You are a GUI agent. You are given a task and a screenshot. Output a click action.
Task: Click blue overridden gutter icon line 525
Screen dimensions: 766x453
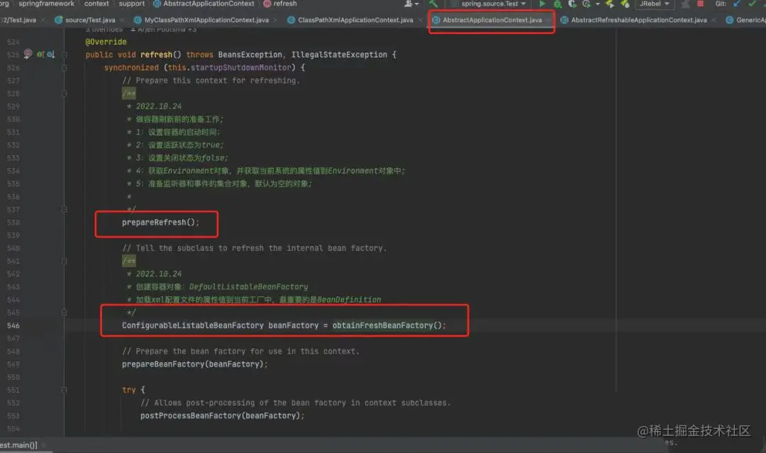(x=51, y=55)
